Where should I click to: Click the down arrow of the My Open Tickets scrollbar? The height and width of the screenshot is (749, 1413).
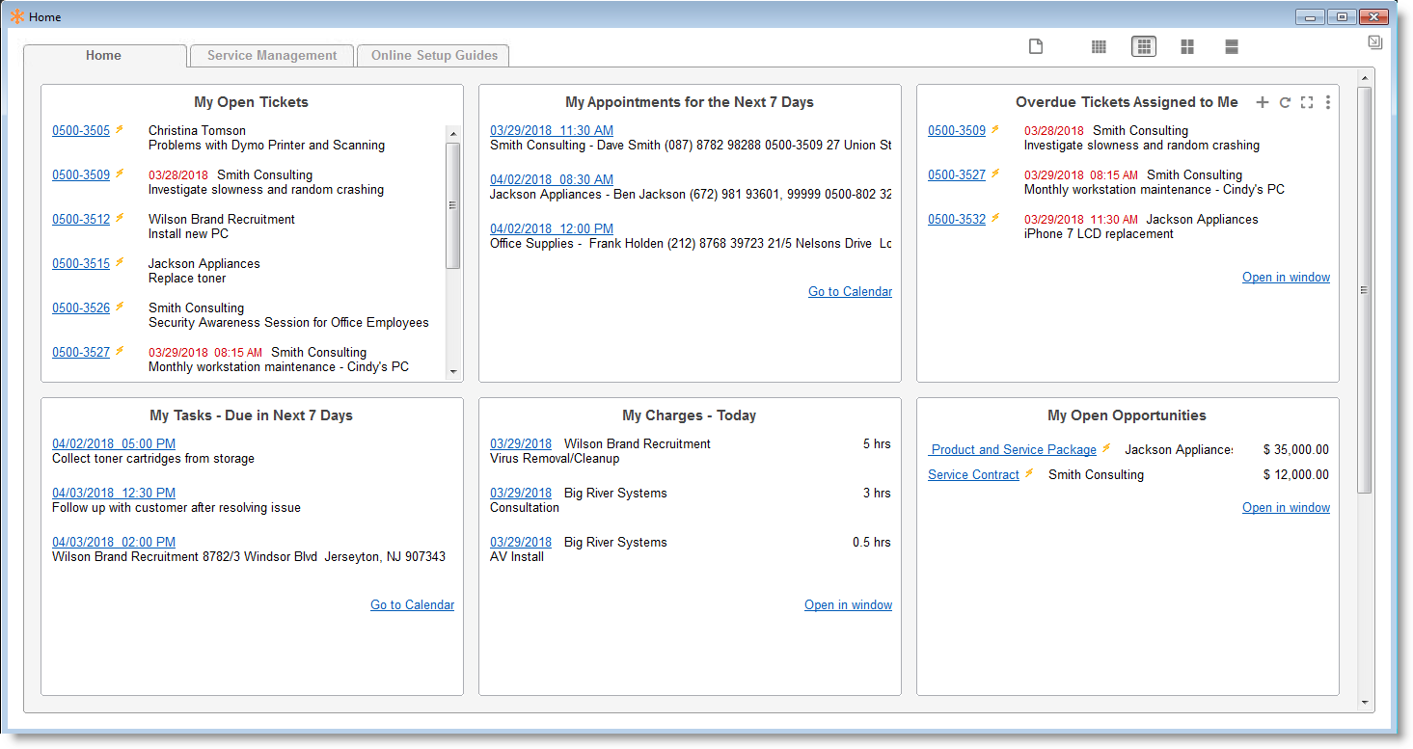tap(453, 371)
